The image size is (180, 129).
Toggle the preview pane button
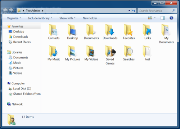[x=163, y=18]
